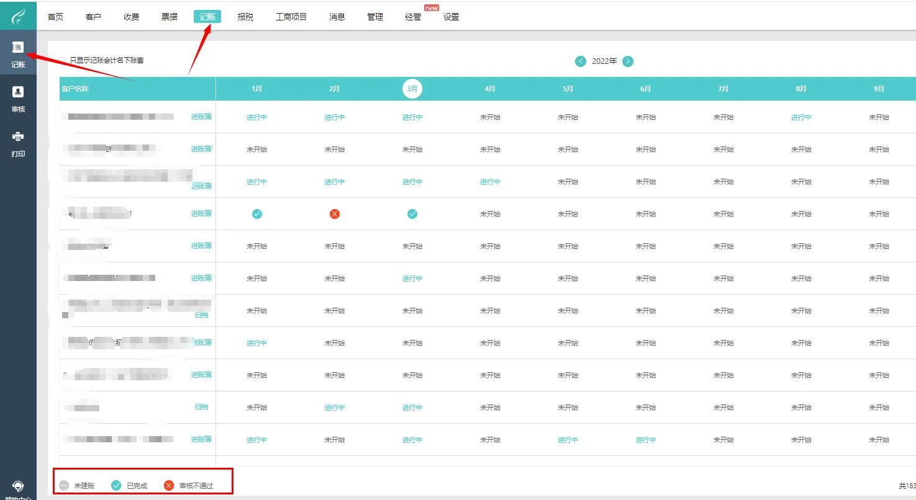Click the red failed-review icon under 2月
Image resolution: width=916 pixels, height=500 pixels.
[335, 214]
